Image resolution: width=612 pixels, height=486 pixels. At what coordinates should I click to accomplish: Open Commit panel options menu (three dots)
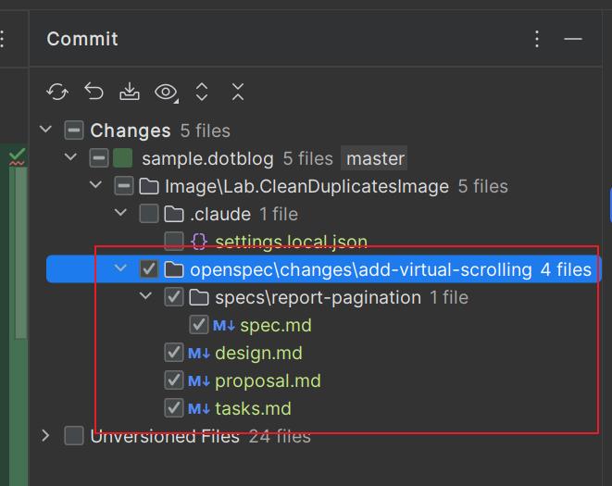pyautogui.click(x=537, y=39)
